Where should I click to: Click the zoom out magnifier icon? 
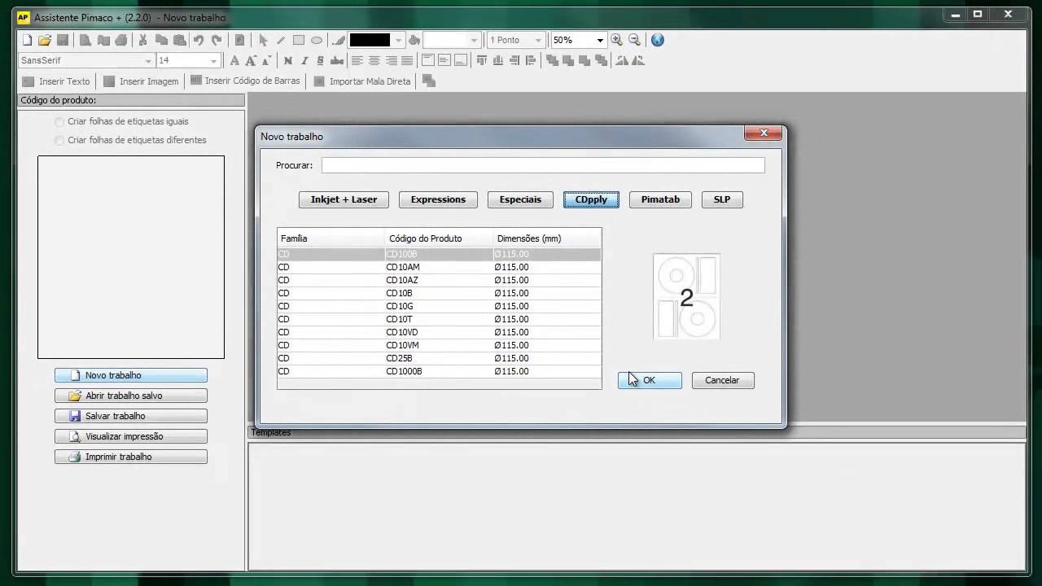634,40
